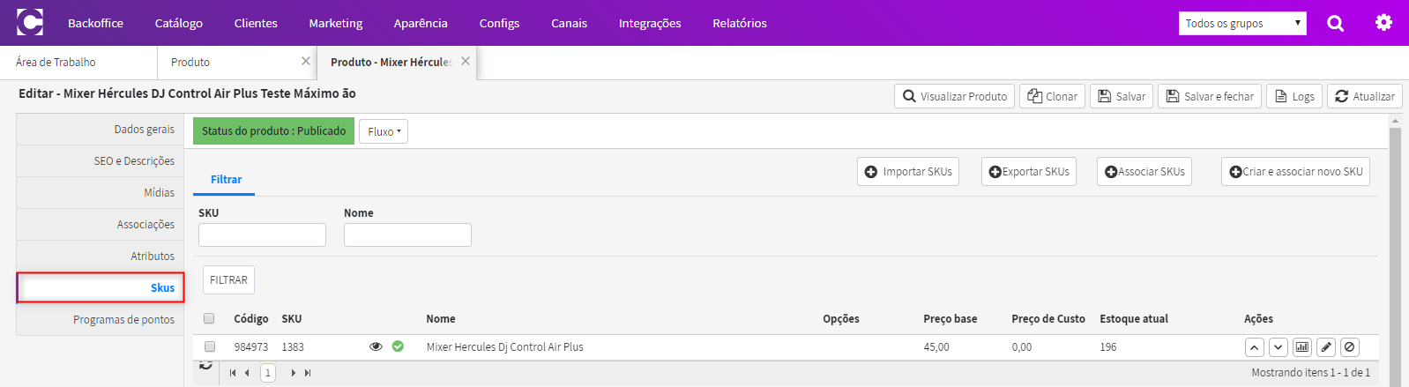
Task: Click the disassociate (ban) icon for SKU 1383
Action: coord(1350,347)
